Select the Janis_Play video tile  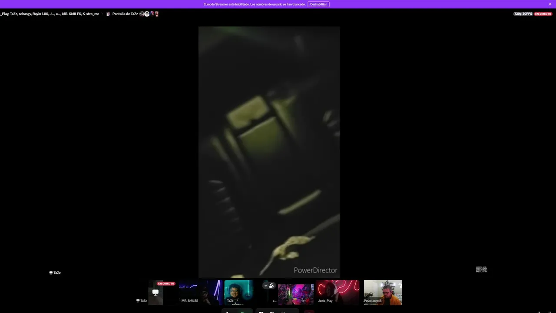point(338,293)
